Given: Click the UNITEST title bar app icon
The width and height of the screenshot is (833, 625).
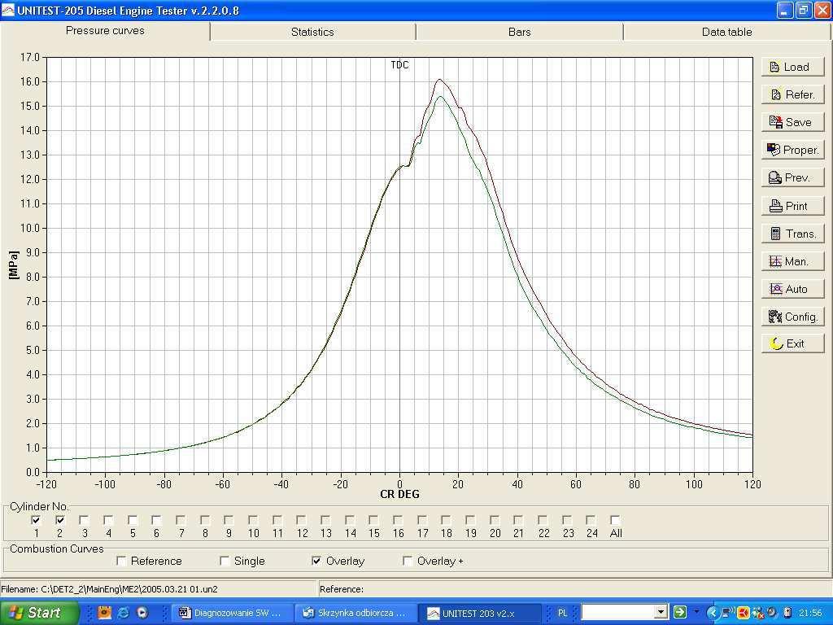Looking at the screenshot, I should pyautogui.click(x=7, y=10).
